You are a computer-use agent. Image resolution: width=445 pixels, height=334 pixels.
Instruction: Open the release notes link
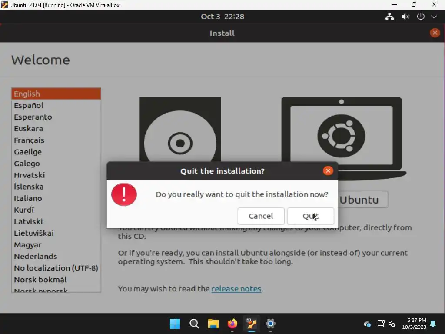(x=236, y=289)
